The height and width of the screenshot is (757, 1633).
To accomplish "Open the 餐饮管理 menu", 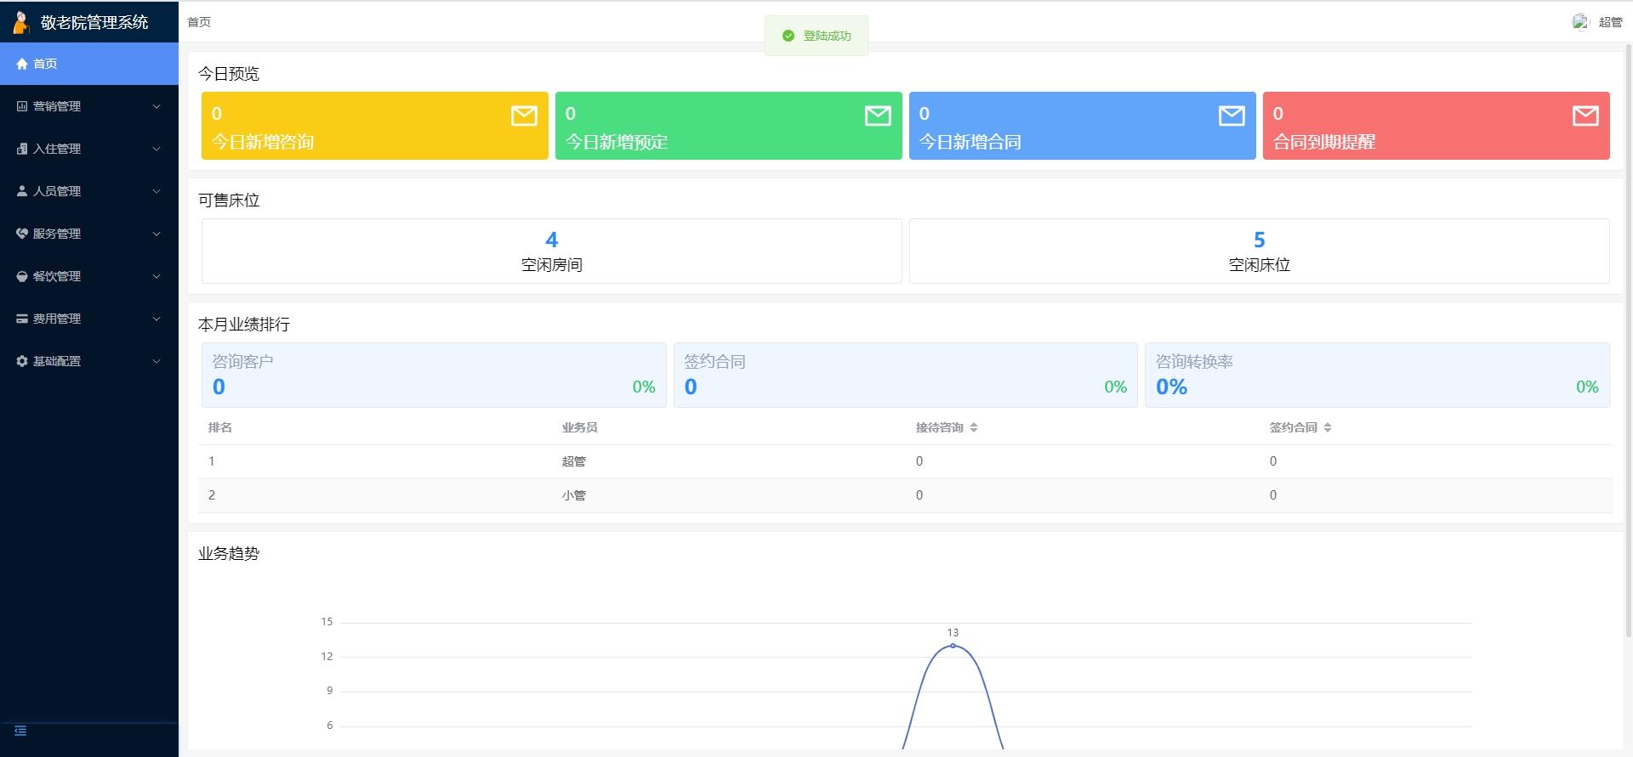I will click(57, 276).
